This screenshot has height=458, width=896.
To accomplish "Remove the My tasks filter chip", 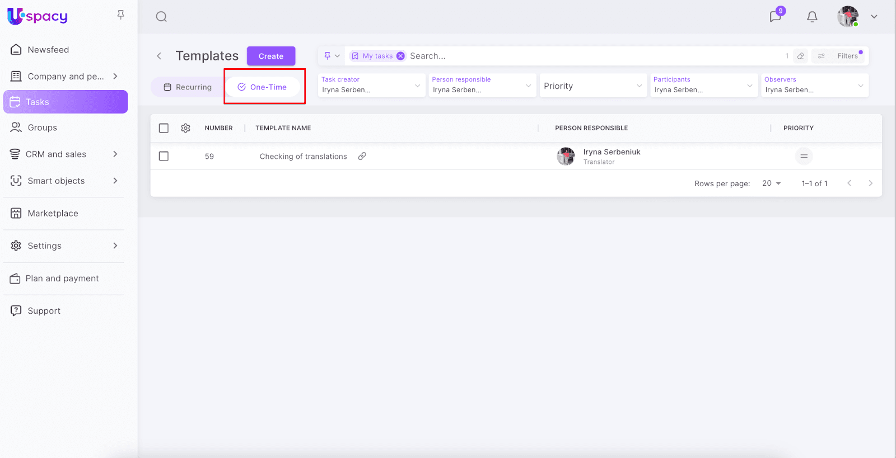I will point(400,56).
